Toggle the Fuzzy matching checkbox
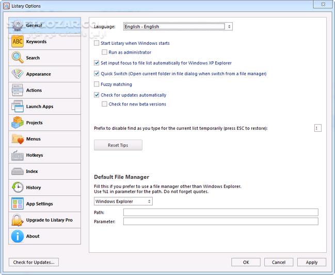335x275 pixels. point(97,84)
